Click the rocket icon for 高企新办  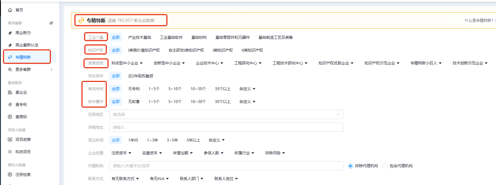click(x=10, y=33)
